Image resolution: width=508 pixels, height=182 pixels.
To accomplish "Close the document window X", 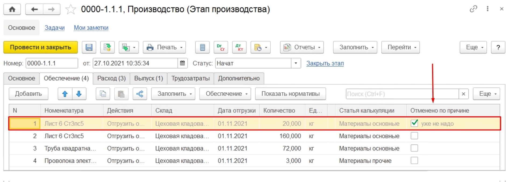I will coord(502,9).
